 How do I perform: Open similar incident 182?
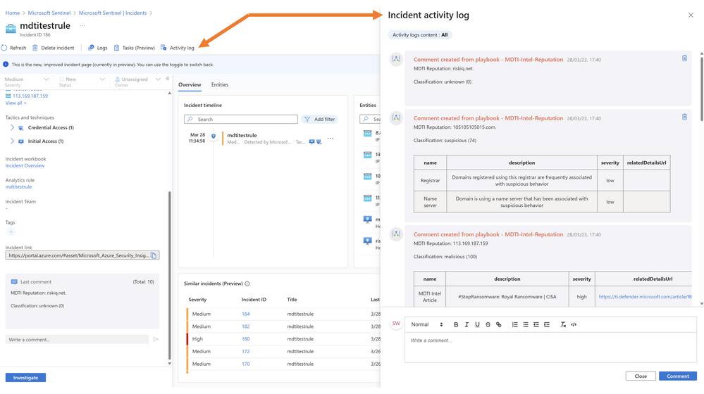(x=246, y=326)
